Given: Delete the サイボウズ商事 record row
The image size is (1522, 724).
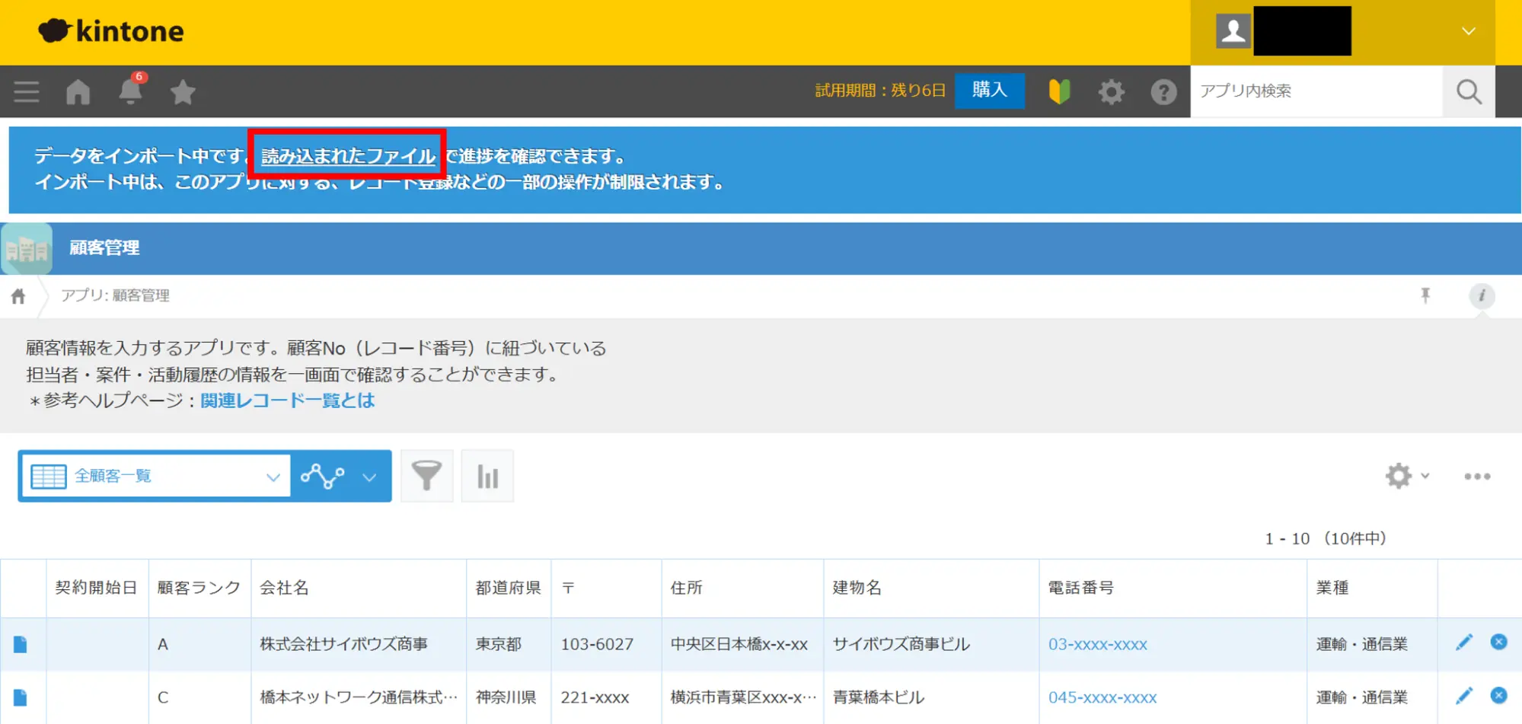Looking at the screenshot, I should click(1498, 643).
